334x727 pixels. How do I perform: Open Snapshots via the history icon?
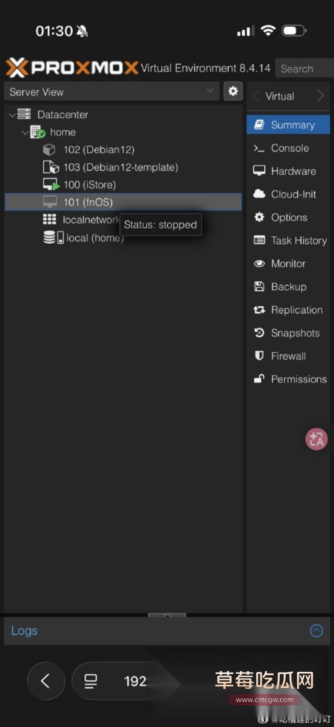click(x=259, y=333)
